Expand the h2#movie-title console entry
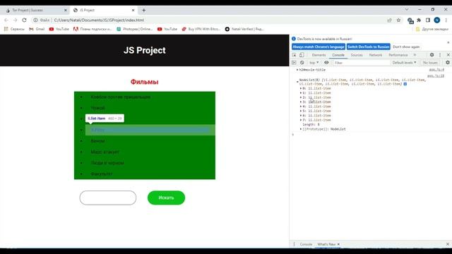 (297, 70)
